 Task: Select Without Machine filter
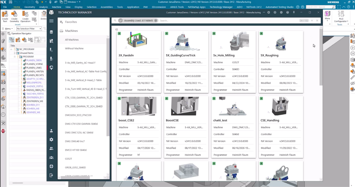coord(74,48)
